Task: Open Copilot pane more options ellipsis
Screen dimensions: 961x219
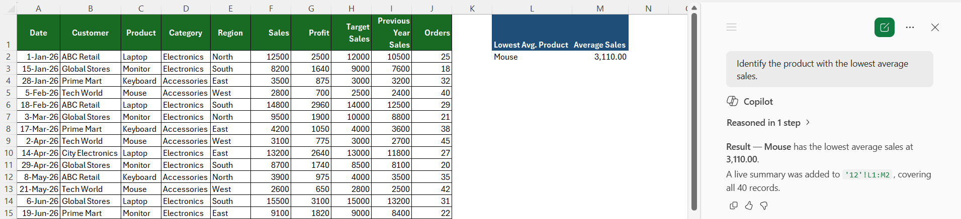Action: click(910, 27)
